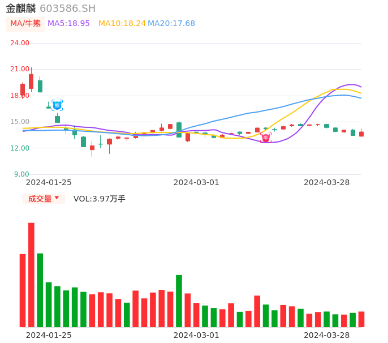Click the last red volume bar on right

(361, 319)
